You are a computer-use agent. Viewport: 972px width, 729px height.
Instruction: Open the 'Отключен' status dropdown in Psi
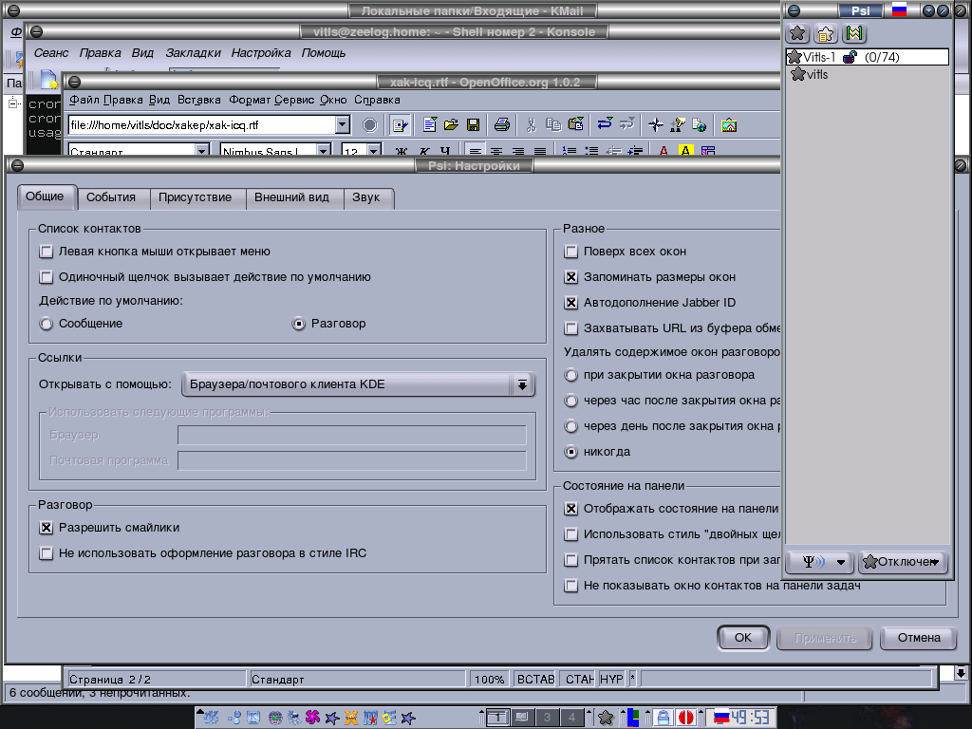(x=903, y=562)
